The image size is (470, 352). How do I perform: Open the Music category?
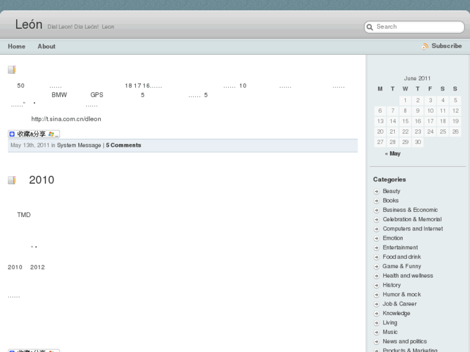(x=390, y=332)
